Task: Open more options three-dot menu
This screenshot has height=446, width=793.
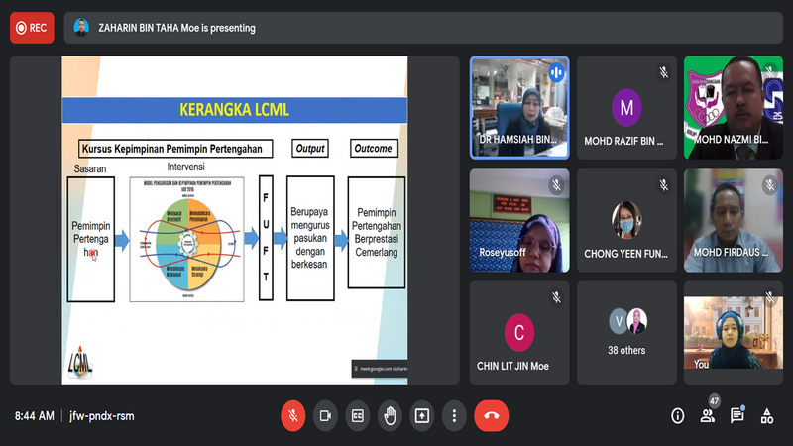Action: pos(454,416)
